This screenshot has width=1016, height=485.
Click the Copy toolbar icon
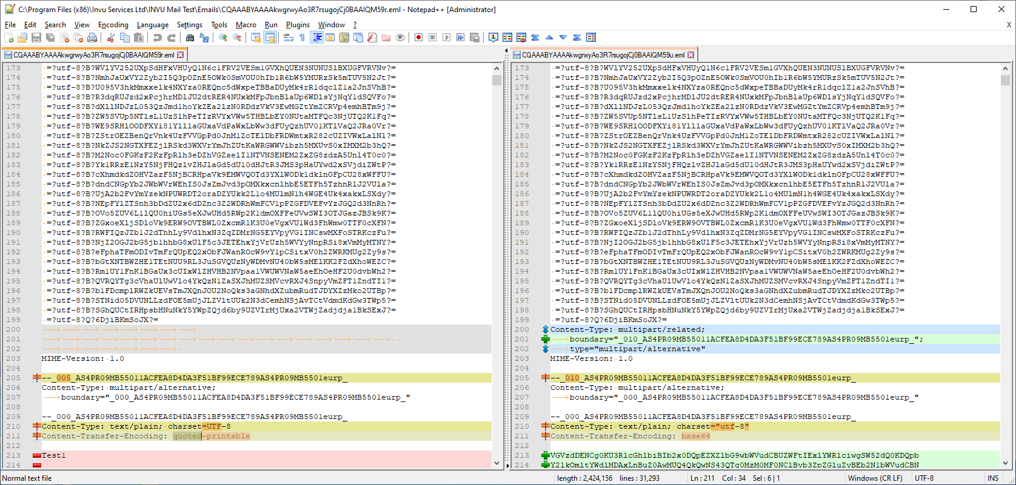(x=125, y=38)
